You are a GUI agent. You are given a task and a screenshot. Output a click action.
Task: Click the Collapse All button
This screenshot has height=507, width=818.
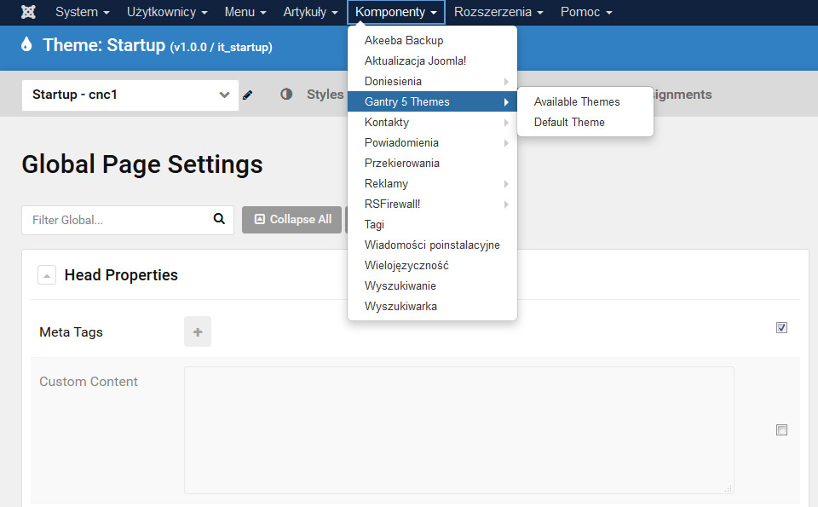pyautogui.click(x=291, y=220)
